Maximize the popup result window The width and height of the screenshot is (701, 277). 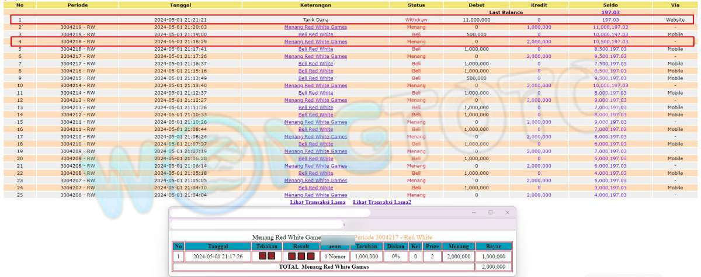[x=490, y=212]
